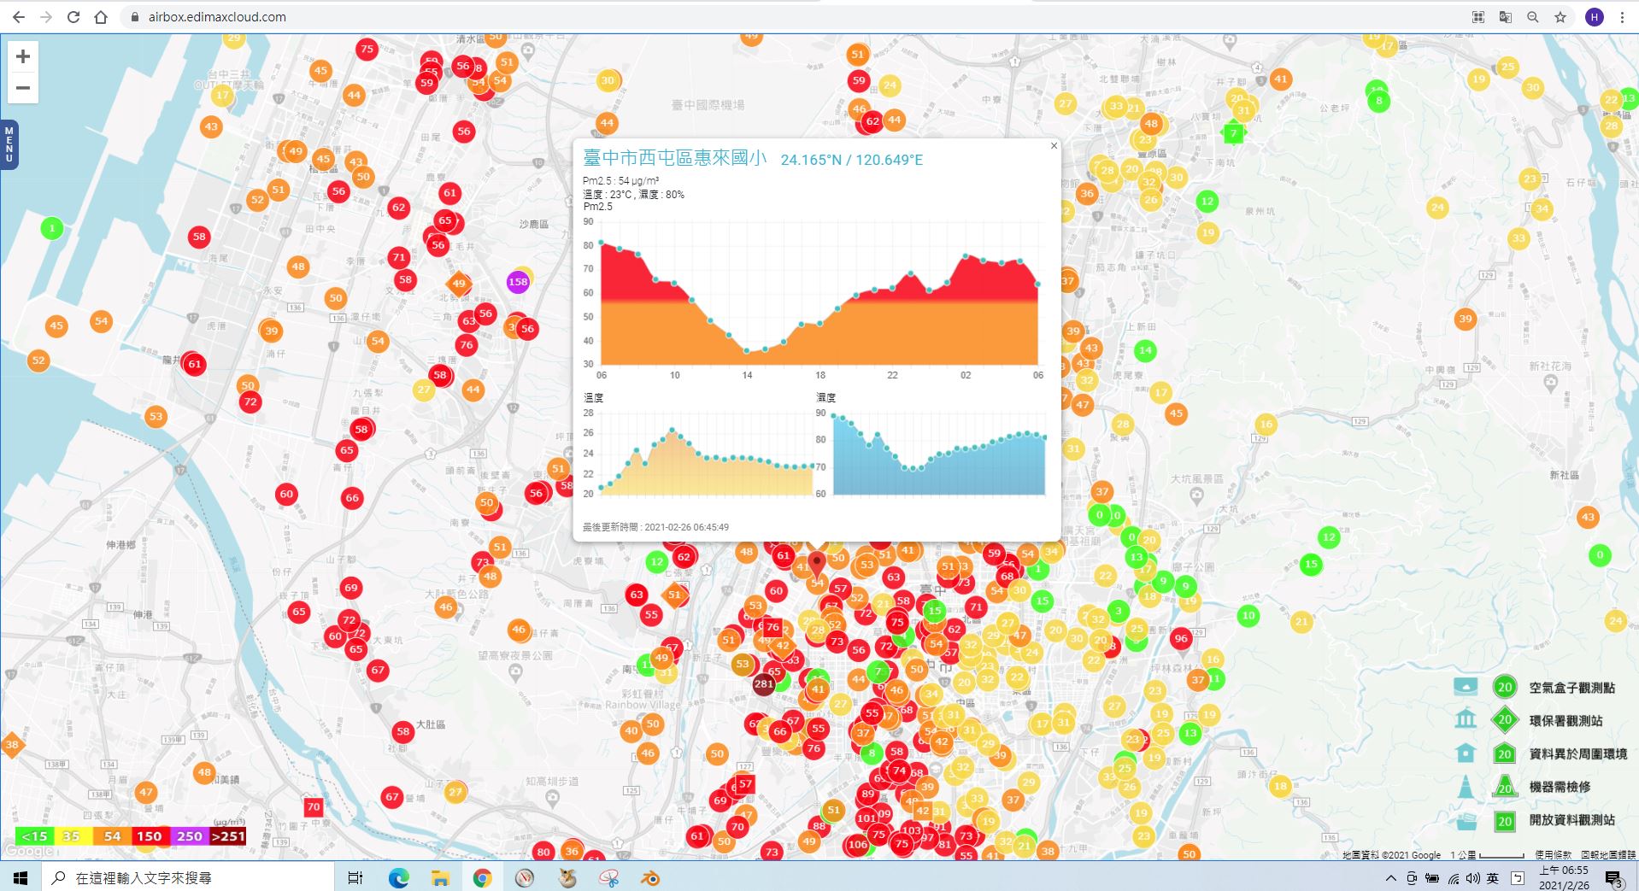Zoom in the map with plus button
The image size is (1639, 891).
coord(23,56)
